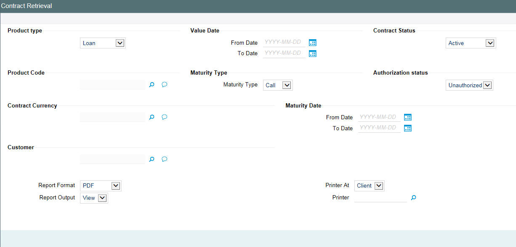Click the Product Code input field
The image size is (516, 247).
coord(112,84)
